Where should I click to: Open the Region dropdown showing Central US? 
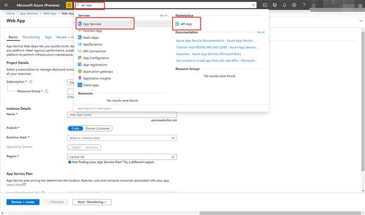coord(122,157)
